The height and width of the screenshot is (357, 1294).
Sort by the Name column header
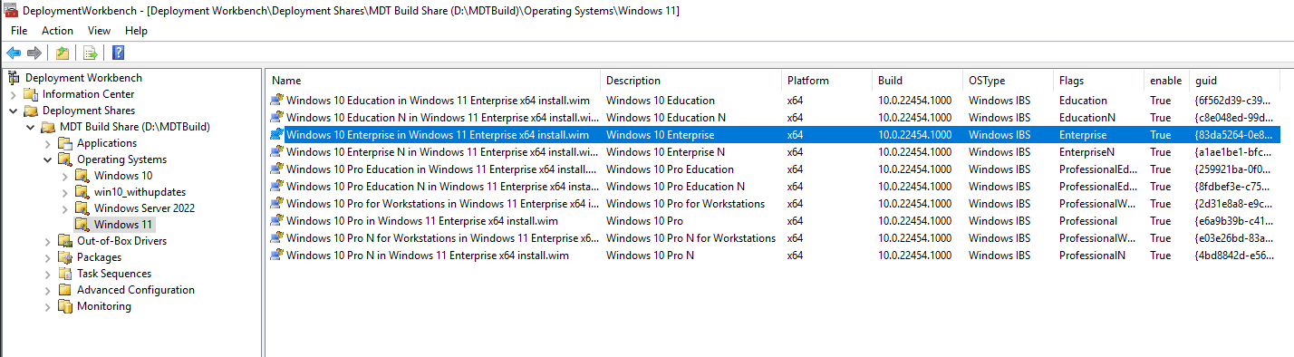pyautogui.click(x=433, y=81)
